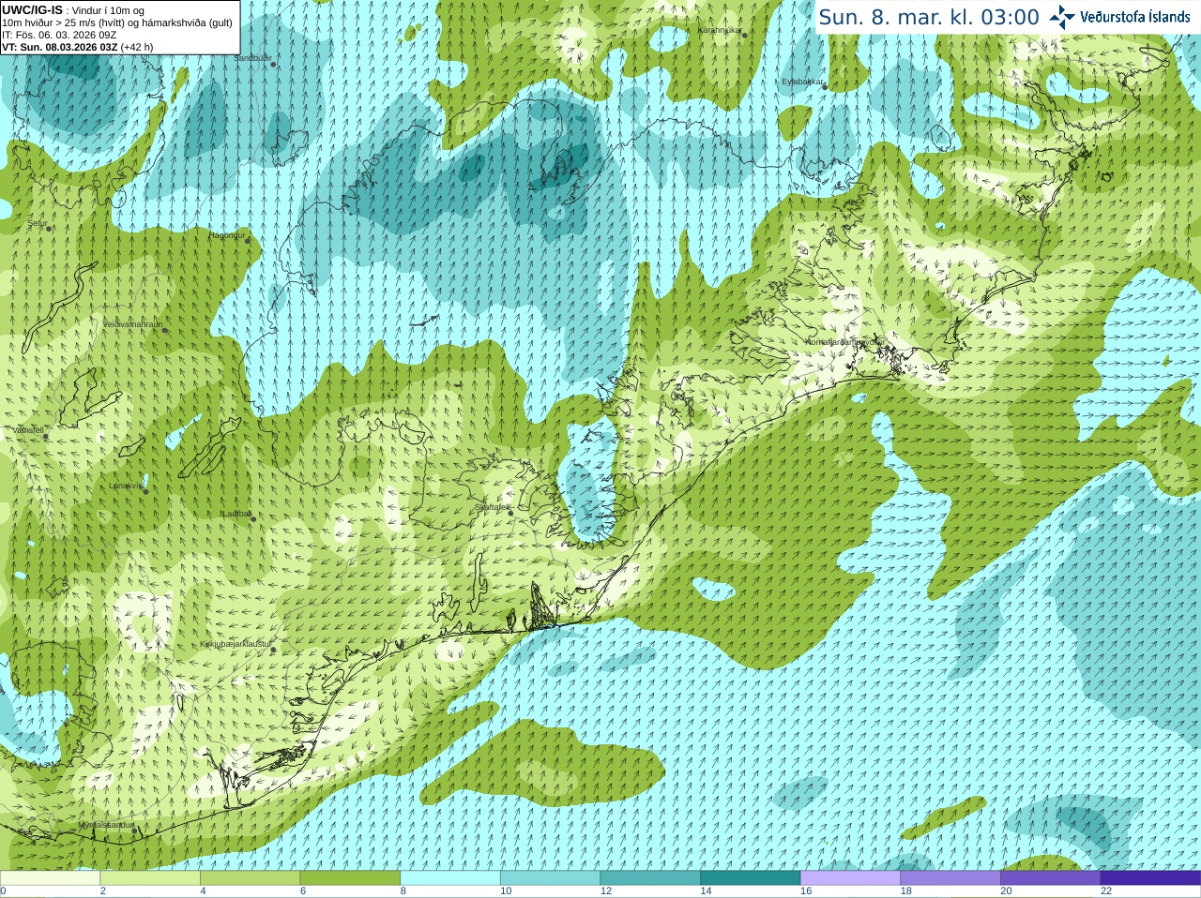
Task: Click the Kárahnjúkar station label
Action: (x=720, y=30)
